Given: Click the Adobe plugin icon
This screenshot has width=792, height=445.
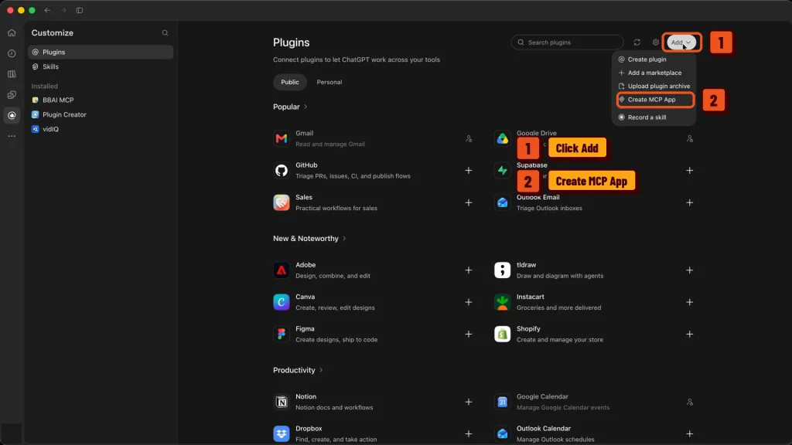Looking at the screenshot, I should tap(282, 270).
